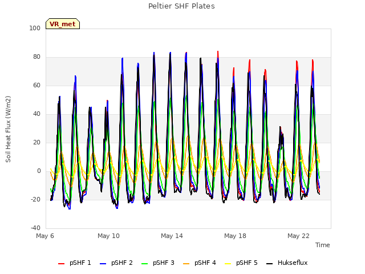Click the May 10 x-axis tick label
Viewport: 365px width, 274px height.
[108, 236]
